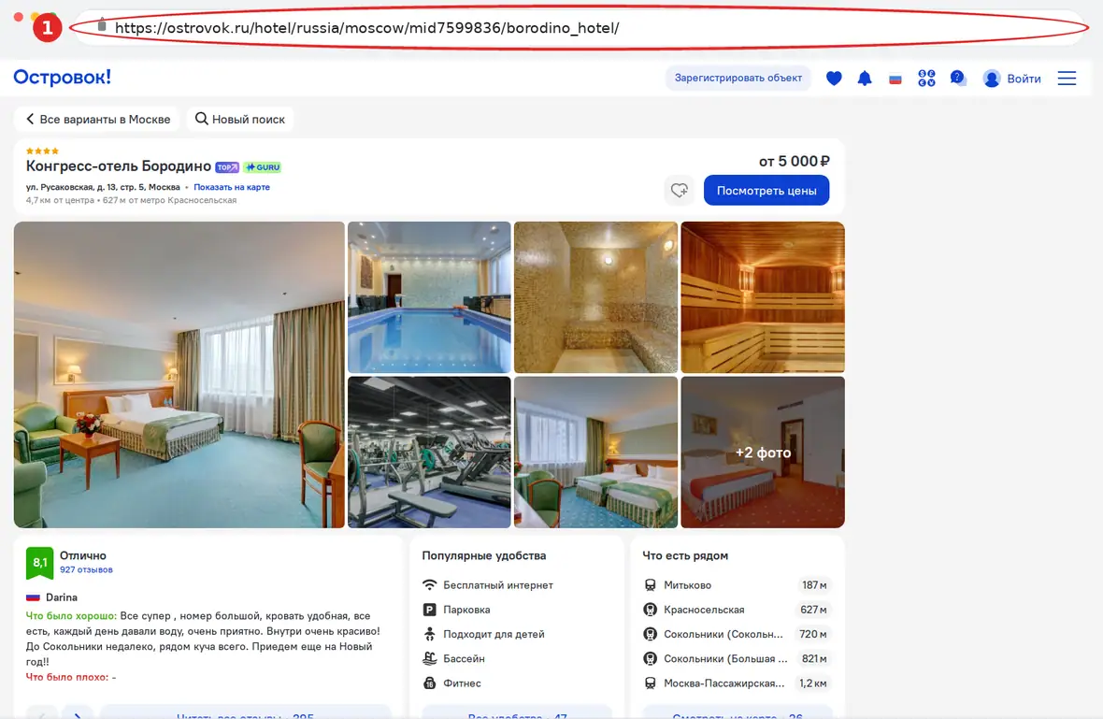Click the child-friendly icon
Image resolution: width=1103 pixels, height=719 pixels.
(429, 634)
